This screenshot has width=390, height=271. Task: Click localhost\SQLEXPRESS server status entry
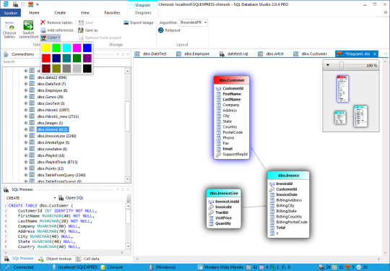click(75, 267)
